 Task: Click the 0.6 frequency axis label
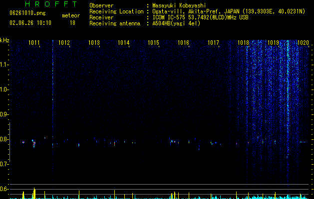click(3, 189)
